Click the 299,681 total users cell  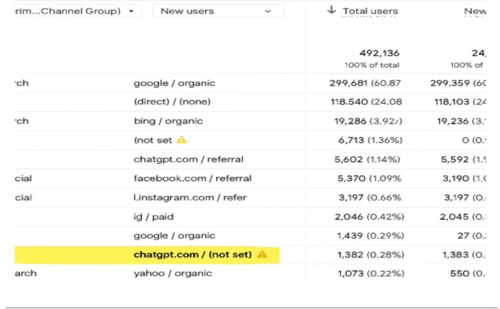click(x=365, y=83)
